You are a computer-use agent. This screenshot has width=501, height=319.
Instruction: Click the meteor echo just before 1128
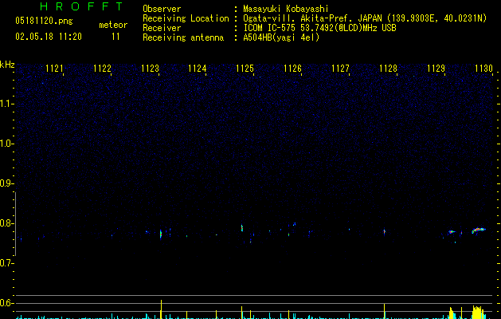click(x=385, y=231)
